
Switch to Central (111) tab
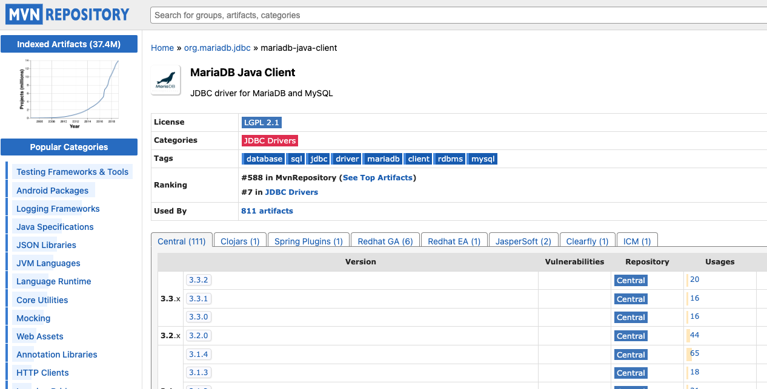(x=182, y=241)
